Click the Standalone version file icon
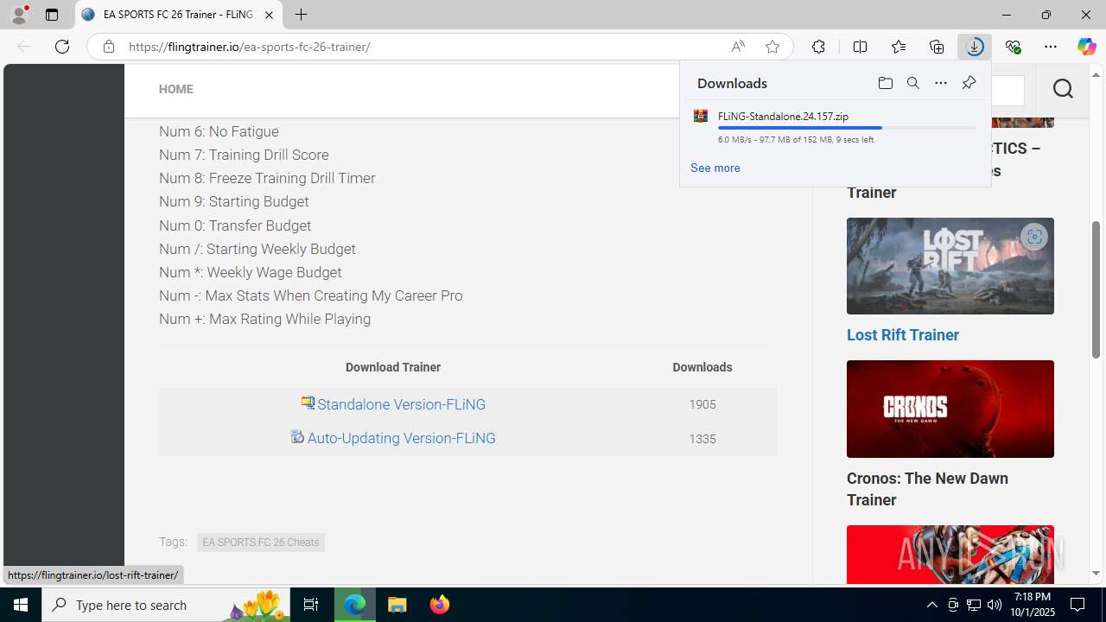This screenshot has width=1106, height=622. pyautogui.click(x=308, y=403)
